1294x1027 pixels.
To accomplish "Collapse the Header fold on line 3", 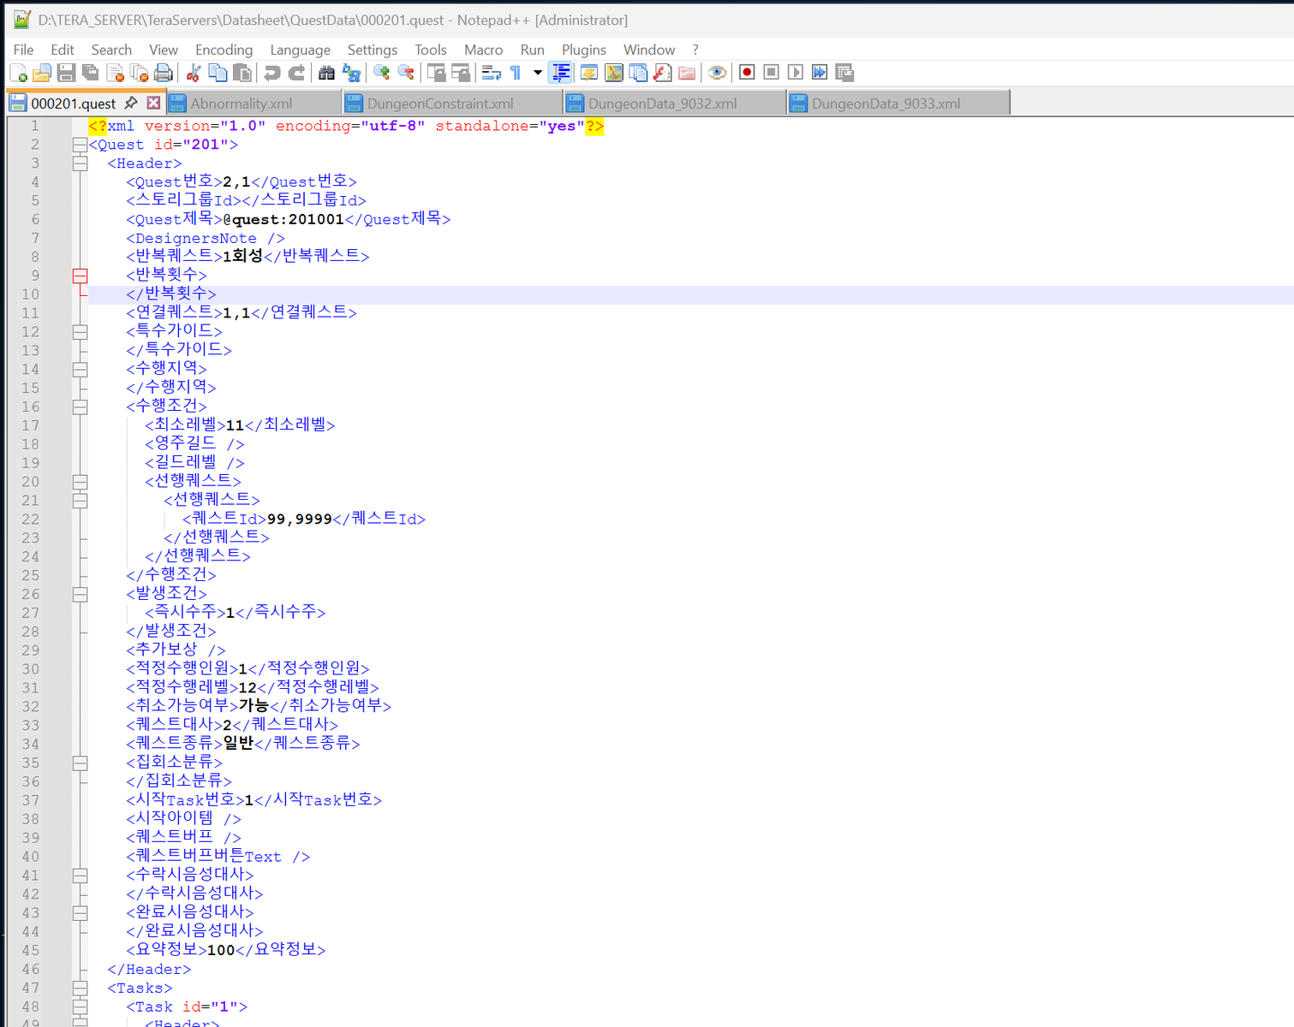I will [80, 163].
